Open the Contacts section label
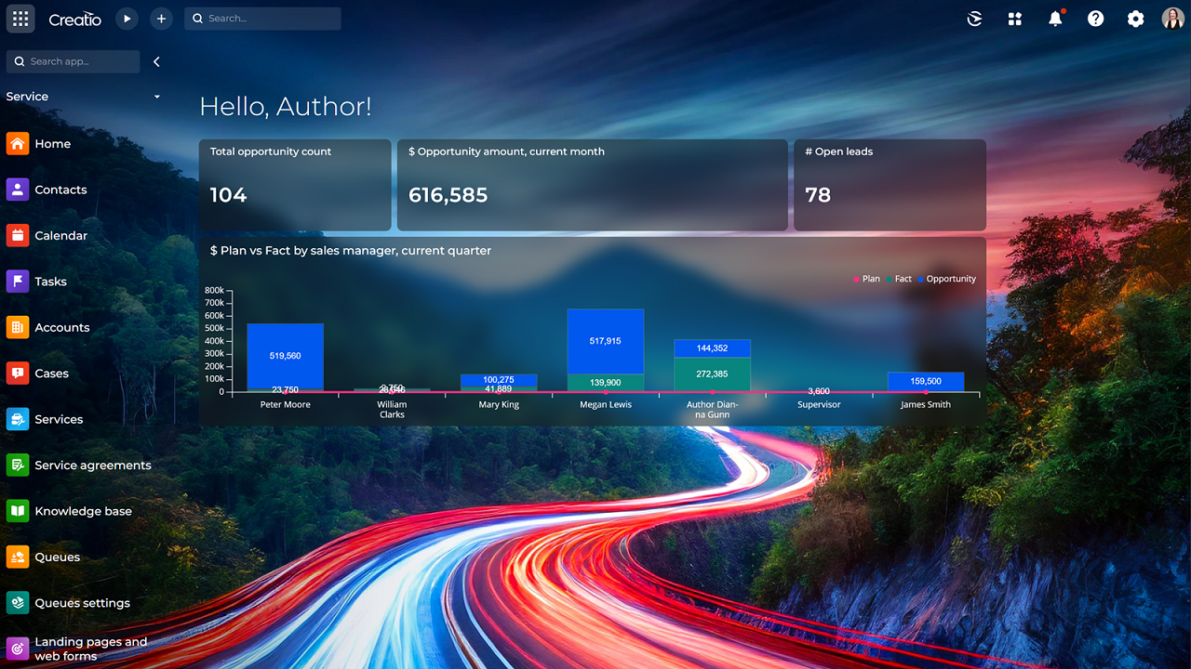Screen dimensions: 1191x669 60,190
